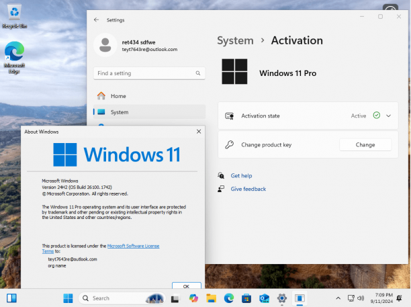Open the ret434 sdfwe profile avatar
The width and height of the screenshot is (411, 307).
(x=105, y=45)
